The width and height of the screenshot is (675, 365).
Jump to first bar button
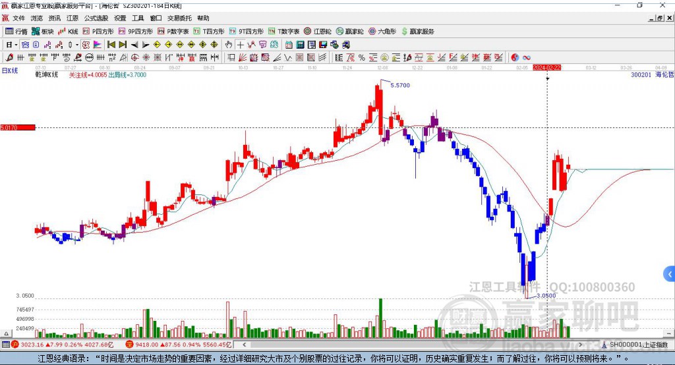111,45
